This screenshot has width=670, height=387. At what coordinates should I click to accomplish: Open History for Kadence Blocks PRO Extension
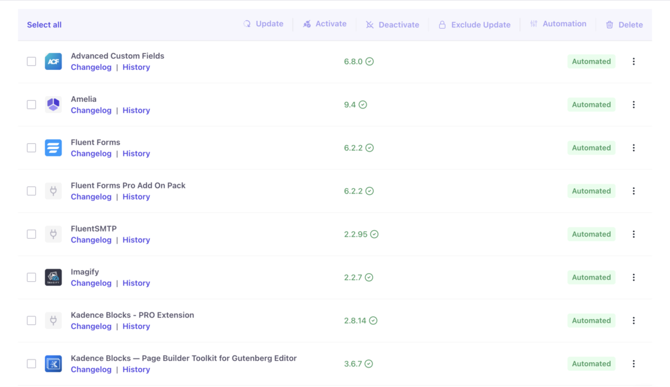(136, 326)
